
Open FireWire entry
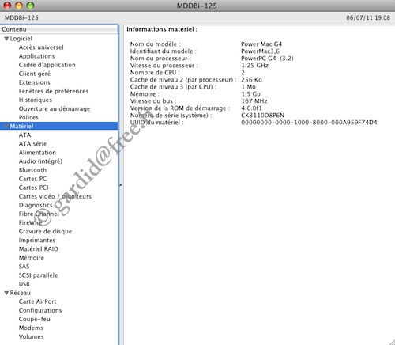pyautogui.click(x=30, y=222)
